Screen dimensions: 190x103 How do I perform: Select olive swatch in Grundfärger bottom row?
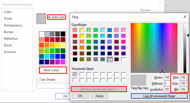82,59
